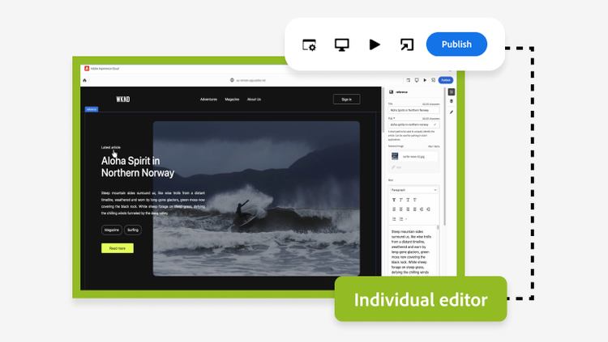The width and height of the screenshot is (608, 342).
Task: Expand the list options arrow in text toolbar
Action: tap(407, 219)
